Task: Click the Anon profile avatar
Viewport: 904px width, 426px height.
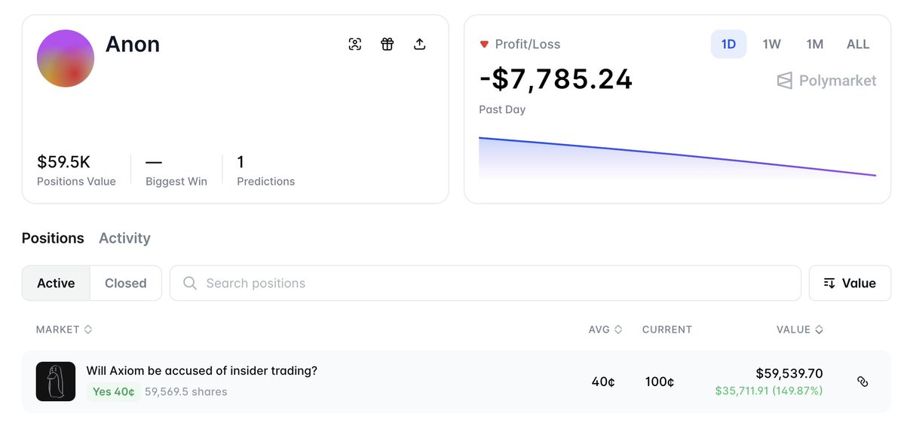Action: click(66, 58)
